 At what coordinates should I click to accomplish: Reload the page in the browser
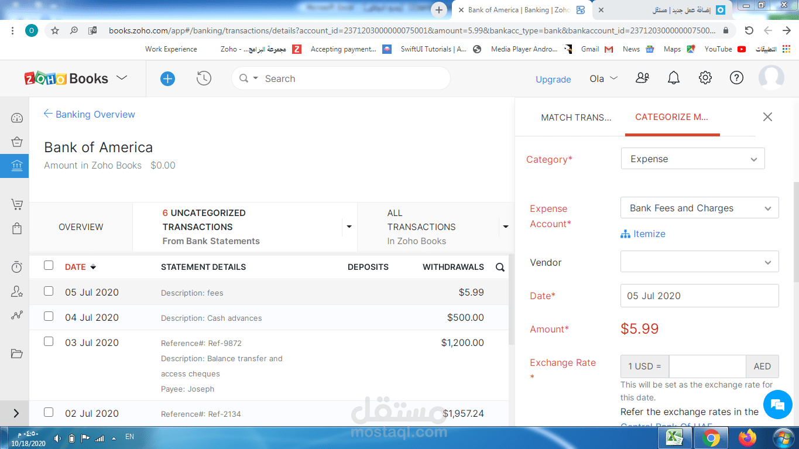coord(749,30)
